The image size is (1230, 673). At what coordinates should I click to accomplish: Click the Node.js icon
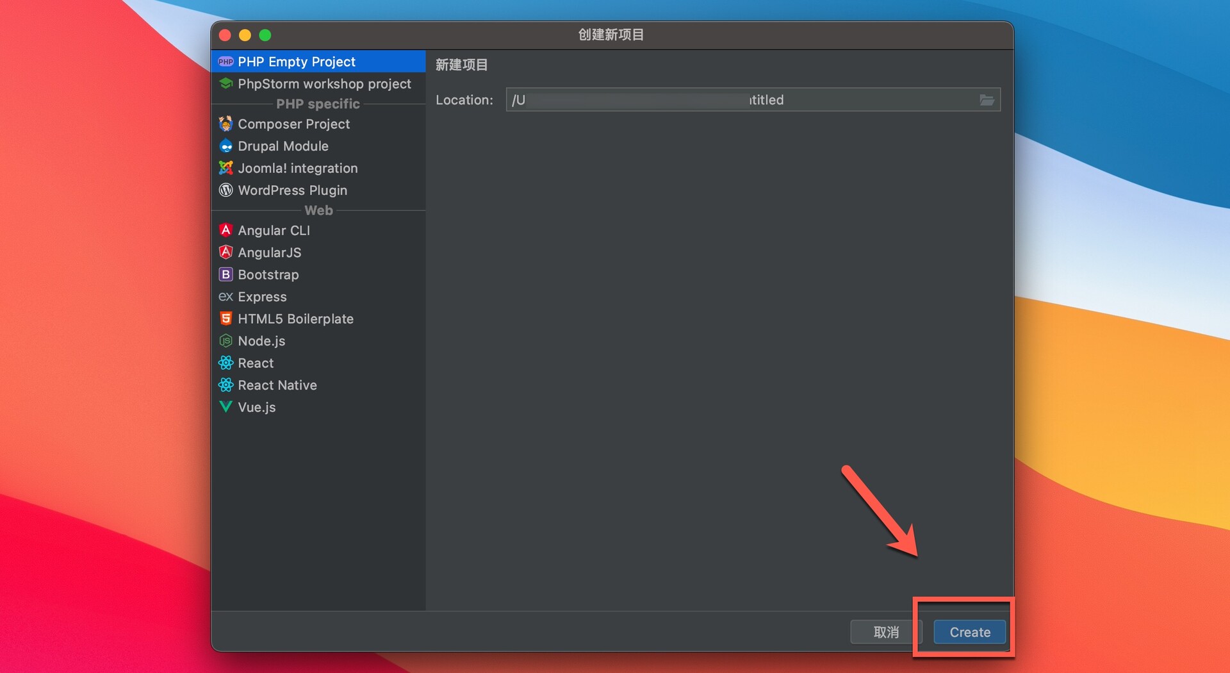pos(225,340)
